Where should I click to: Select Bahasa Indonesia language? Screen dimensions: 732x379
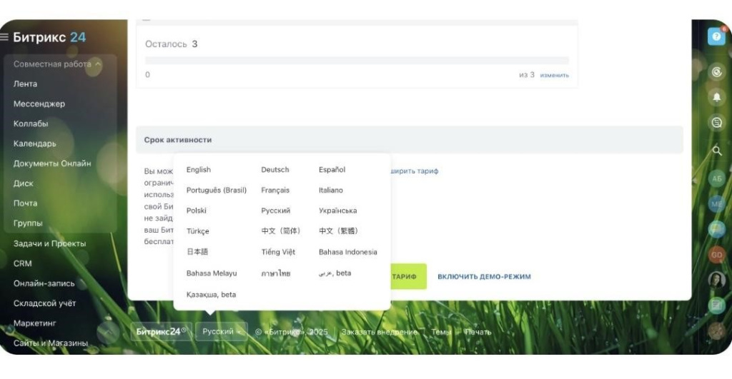[348, 252]
